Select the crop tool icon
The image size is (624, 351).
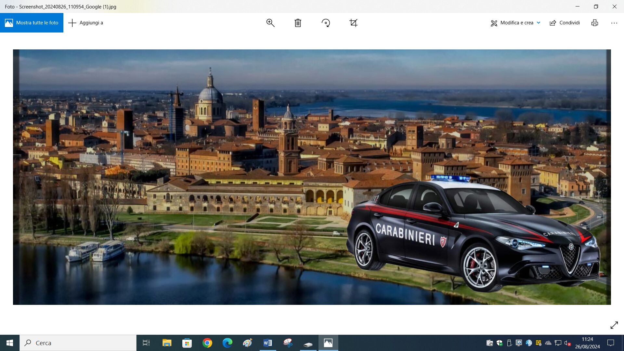click(353, 23)
